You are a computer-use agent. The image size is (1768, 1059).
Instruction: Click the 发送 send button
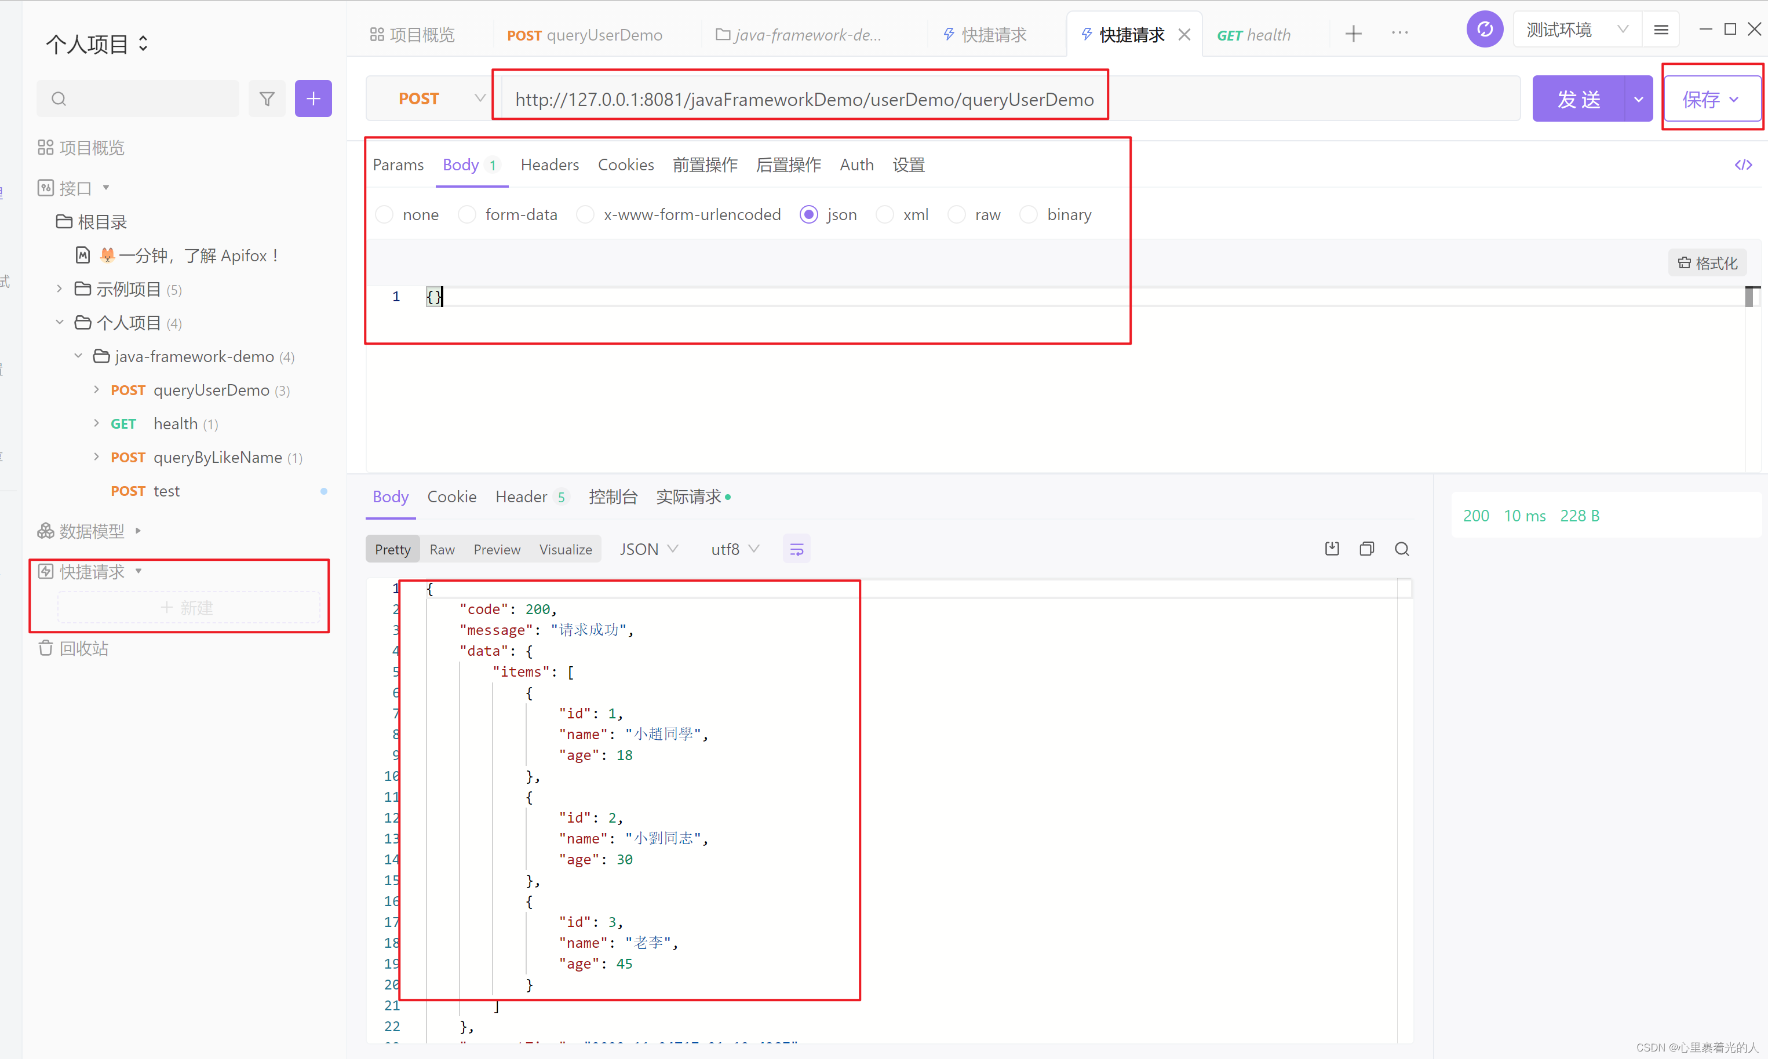tap(1579, 99)
